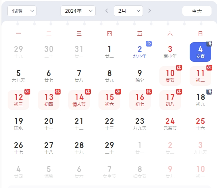This screenshot has height=188, width=217.
Task: Select February 13 初四
Action: [x=49, y=100]
